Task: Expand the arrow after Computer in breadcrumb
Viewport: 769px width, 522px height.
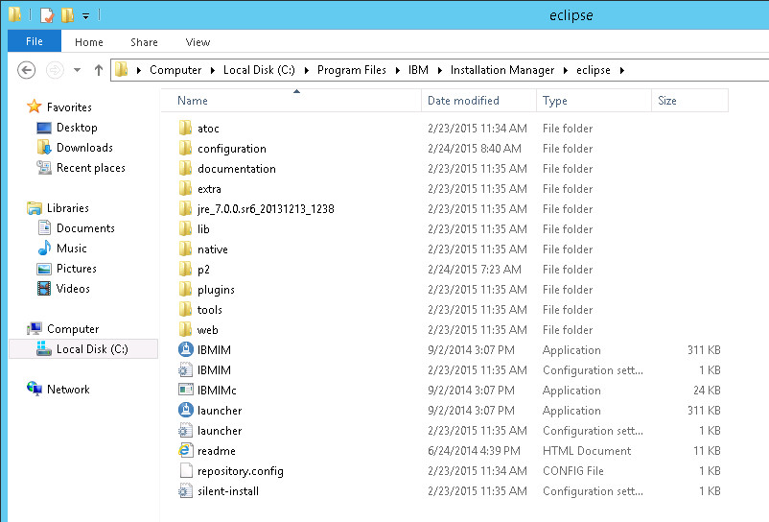Action: [212, 70]
